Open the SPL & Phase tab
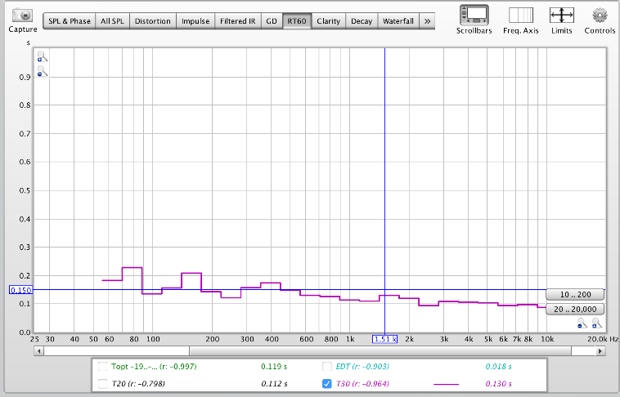Image resolution: width=620 pixels, height=397 pixels. pos(69,20)
